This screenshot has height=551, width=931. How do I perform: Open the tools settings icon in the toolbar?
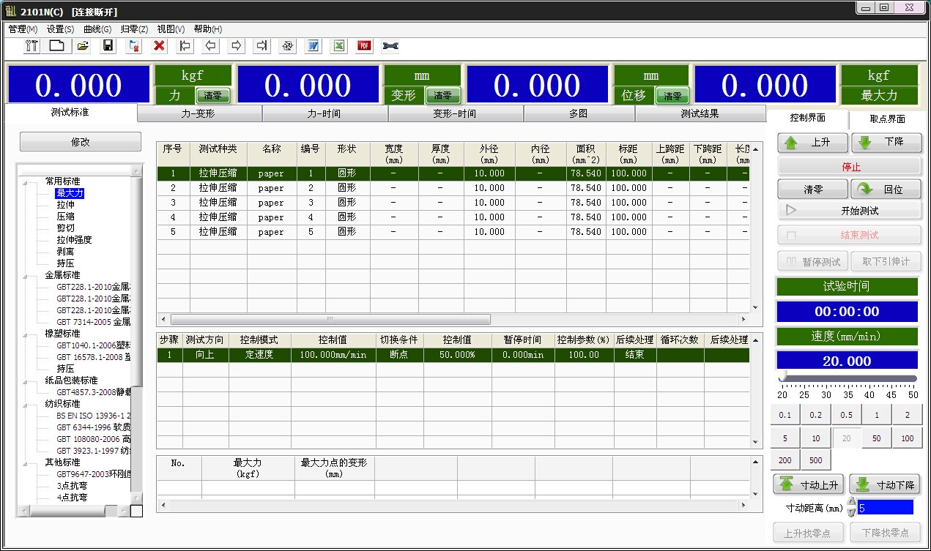pyautogui.click(x=32, y=46)
